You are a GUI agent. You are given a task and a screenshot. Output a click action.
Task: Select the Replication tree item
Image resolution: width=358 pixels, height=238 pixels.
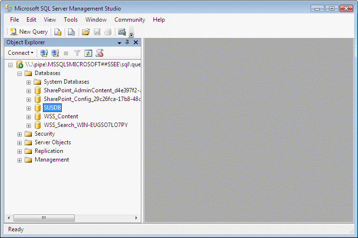[x=49, y=151]
